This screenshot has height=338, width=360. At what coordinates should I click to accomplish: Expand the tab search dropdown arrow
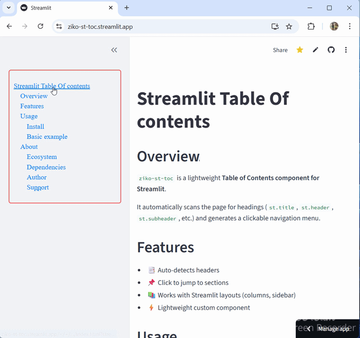8,8
